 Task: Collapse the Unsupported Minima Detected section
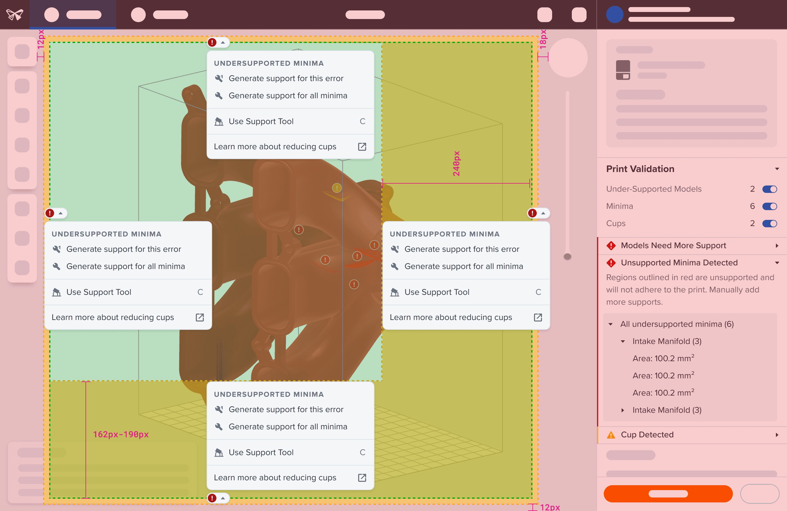(x=777, y=263)
